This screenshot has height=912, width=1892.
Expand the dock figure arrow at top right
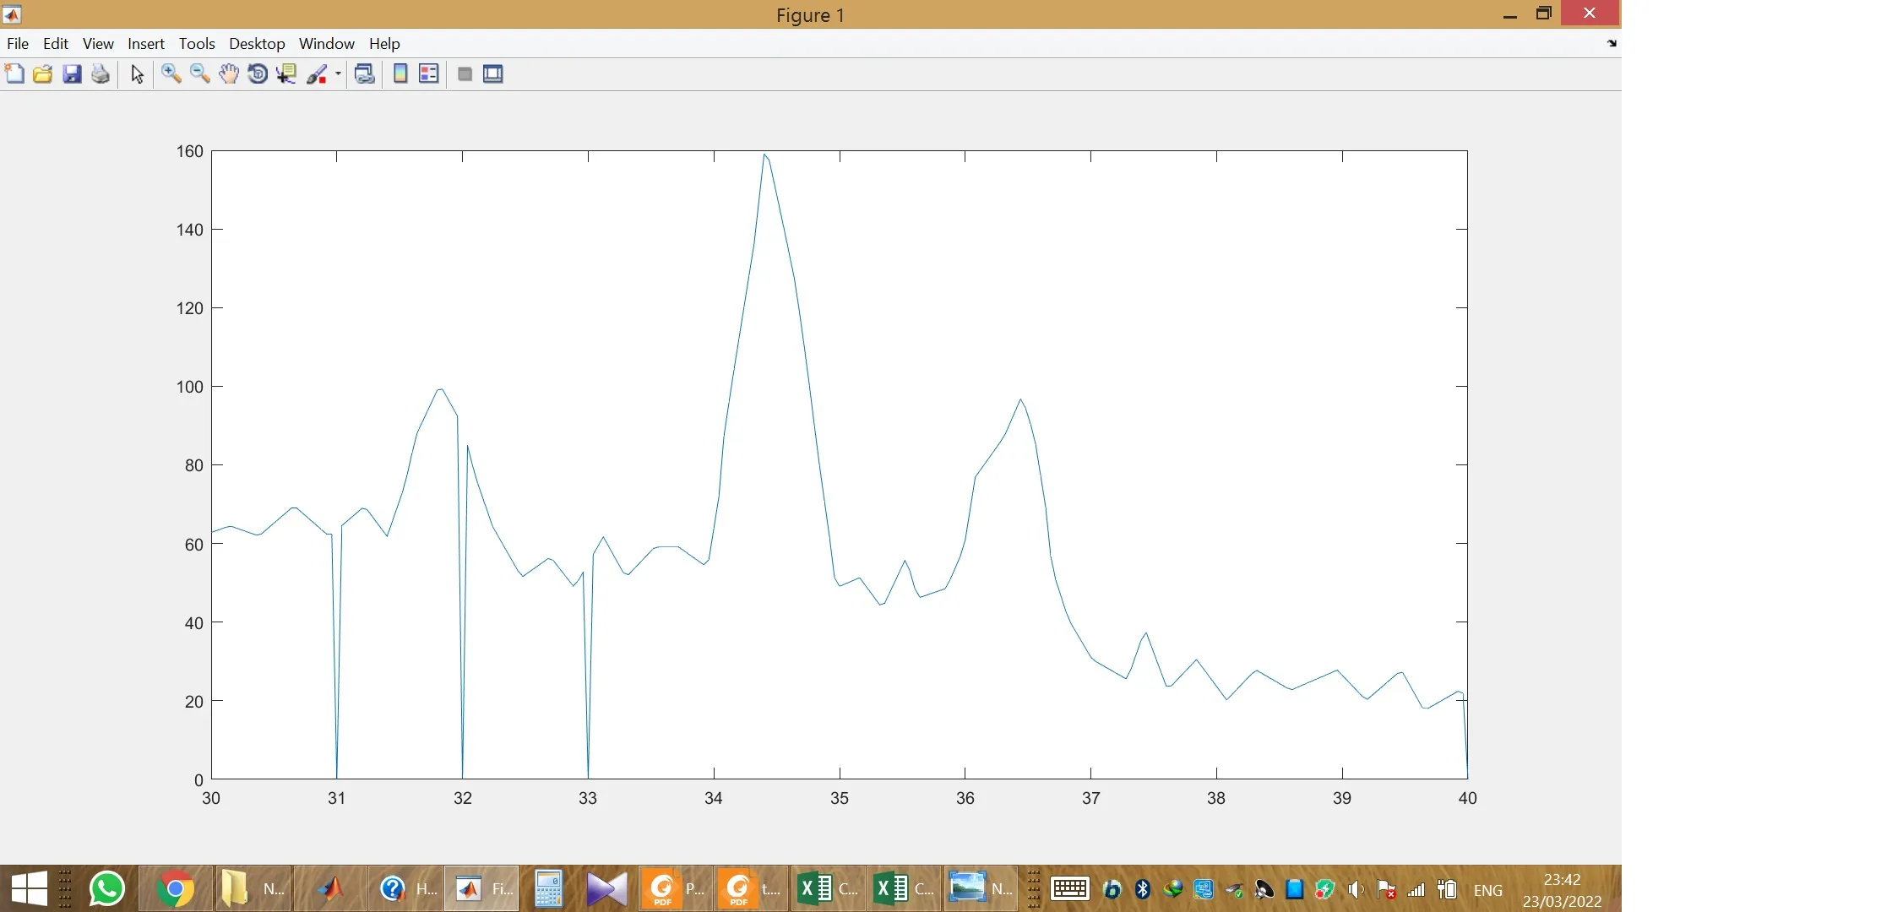click(1612, 43)
